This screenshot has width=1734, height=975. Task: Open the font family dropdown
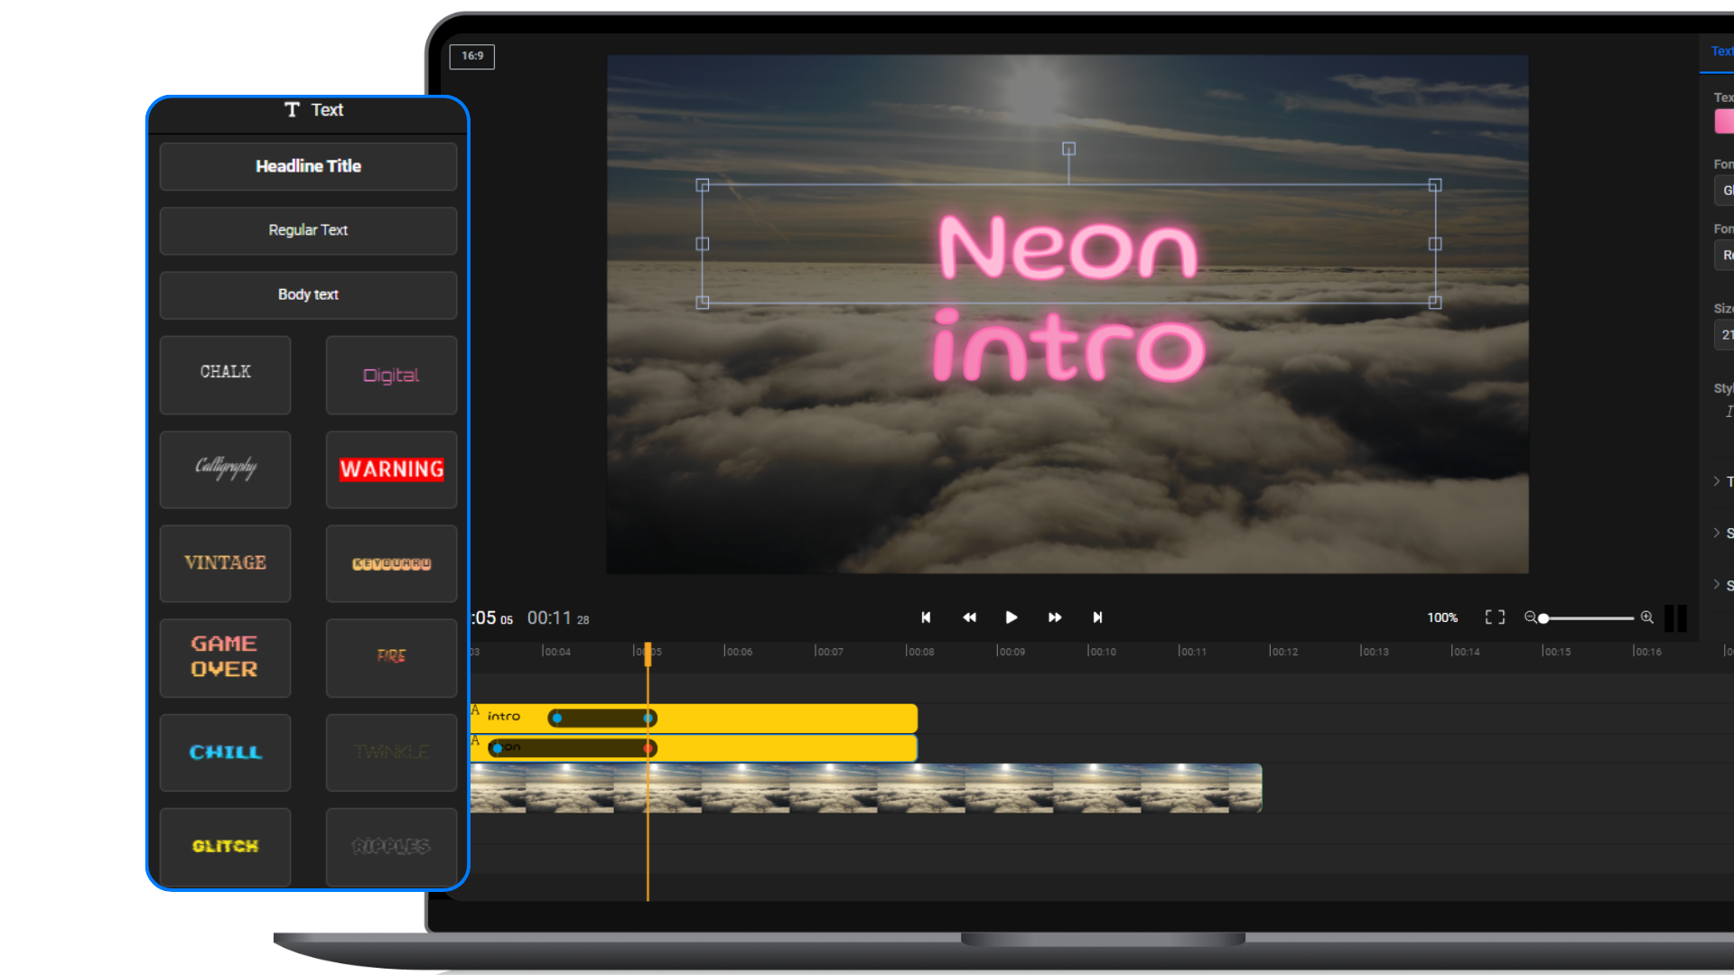(x=1726, y=190)
